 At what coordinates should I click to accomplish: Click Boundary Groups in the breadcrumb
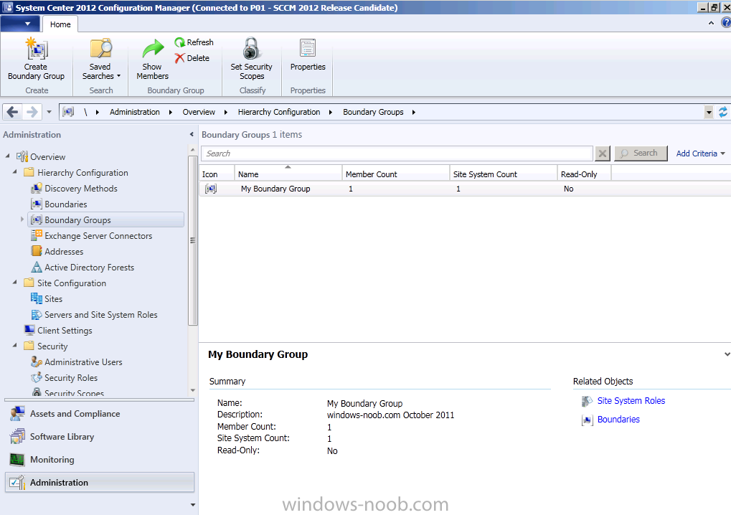tap(373, 112)
